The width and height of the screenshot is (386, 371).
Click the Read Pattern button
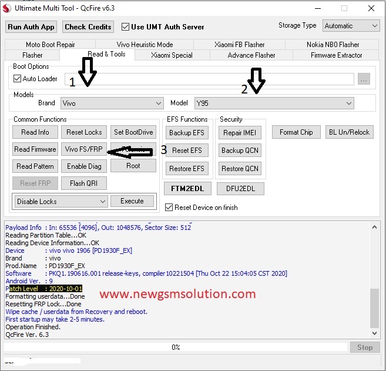coord(35,166)
